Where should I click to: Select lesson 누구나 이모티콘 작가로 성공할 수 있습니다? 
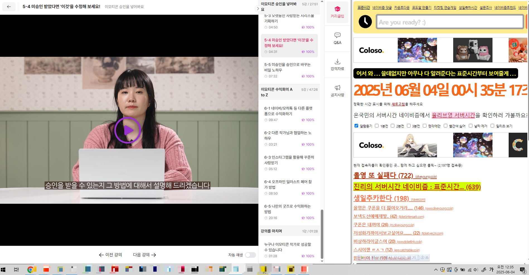tap(289, 250)
